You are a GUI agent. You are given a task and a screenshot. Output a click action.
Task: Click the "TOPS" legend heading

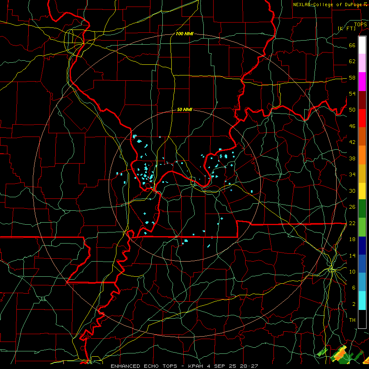360,24
